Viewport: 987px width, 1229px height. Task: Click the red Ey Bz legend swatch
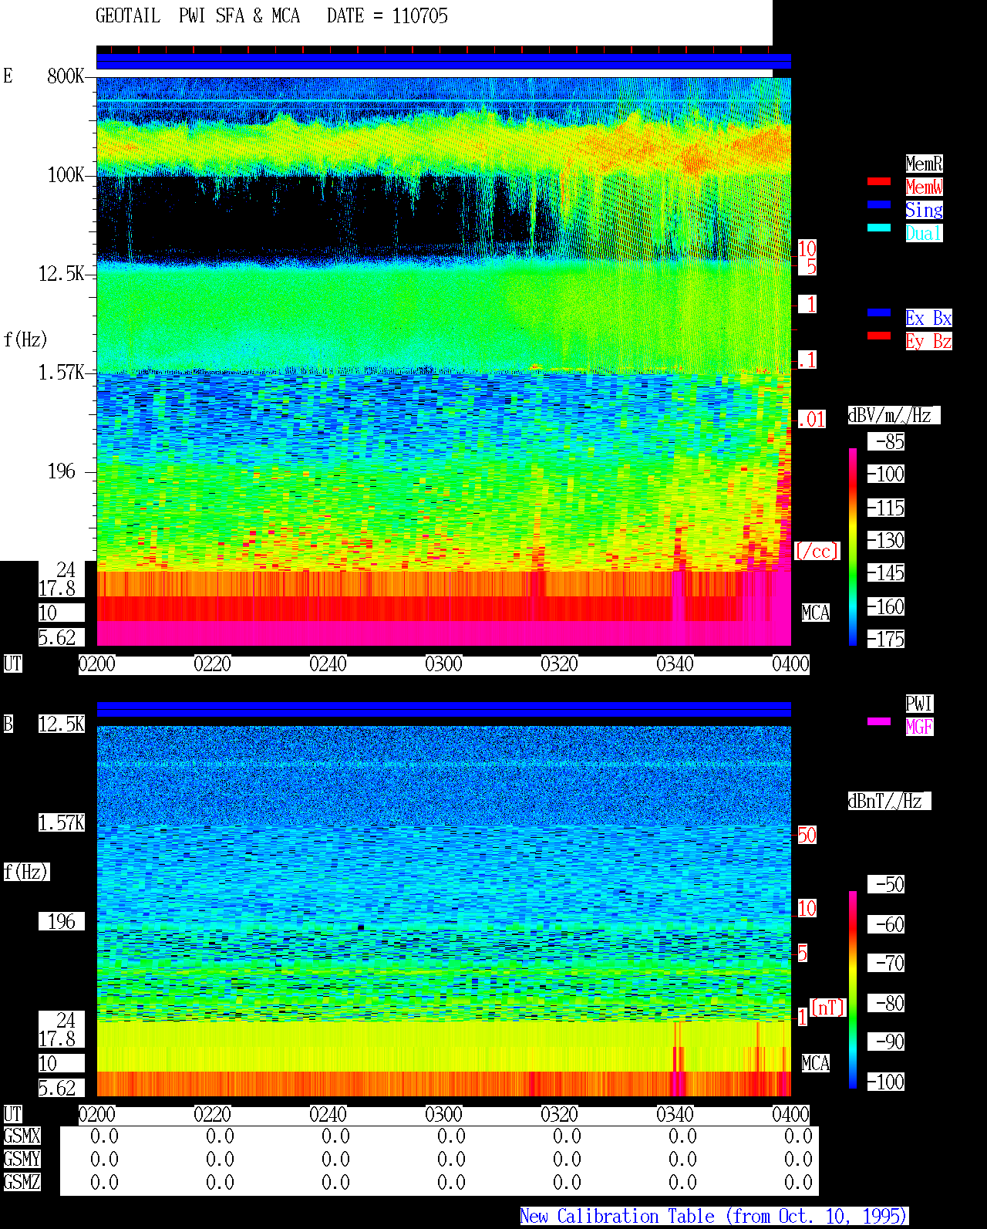point(879,336)
